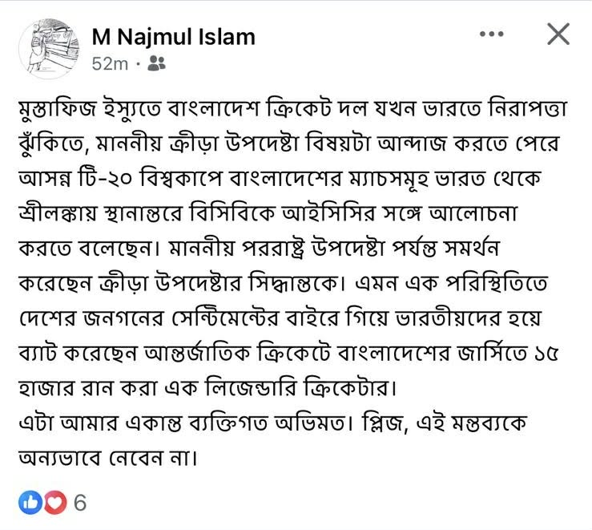Click the friends audience icon beside 52m
Viewport: 592px width, 530px height.
pos(157,63)
